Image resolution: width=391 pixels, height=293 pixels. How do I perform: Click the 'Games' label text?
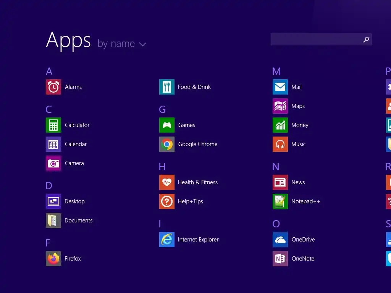click(x=187, y=125)
